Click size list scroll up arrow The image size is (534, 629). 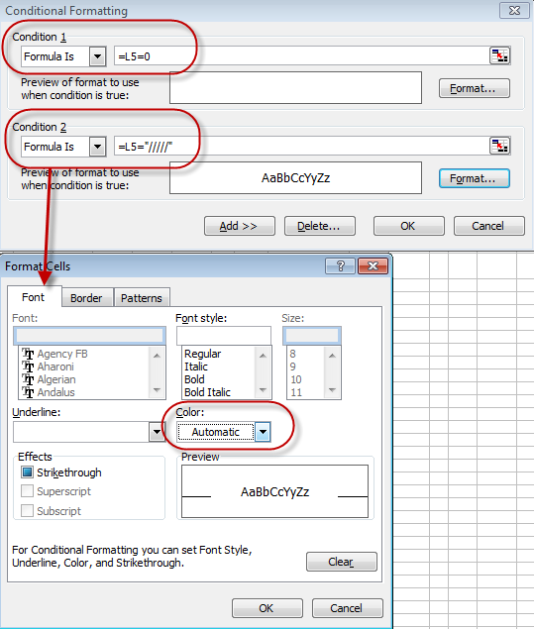coord(332,356)
